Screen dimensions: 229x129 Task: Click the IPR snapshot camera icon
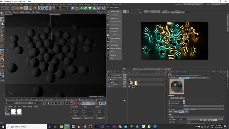click(x=187, y=12)
